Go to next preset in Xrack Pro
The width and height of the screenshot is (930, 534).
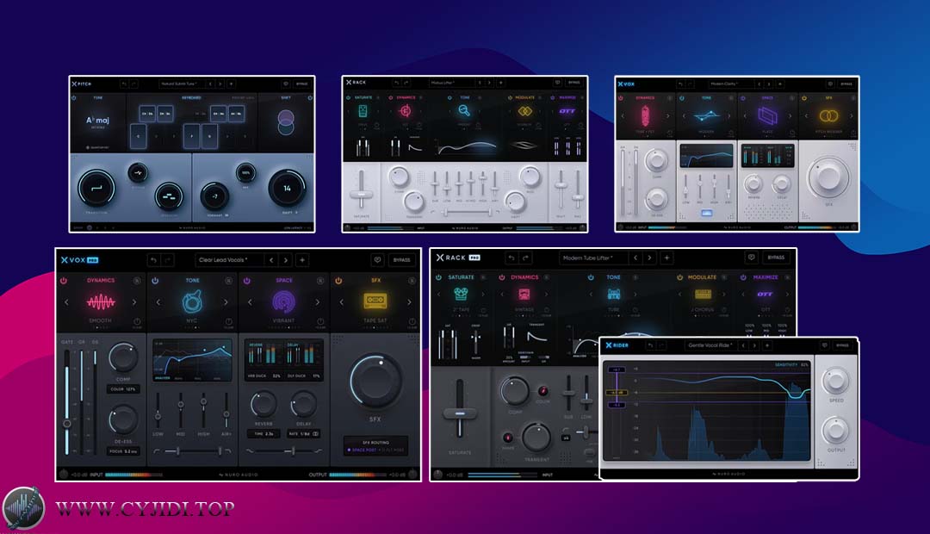click(x=650, y=258)
